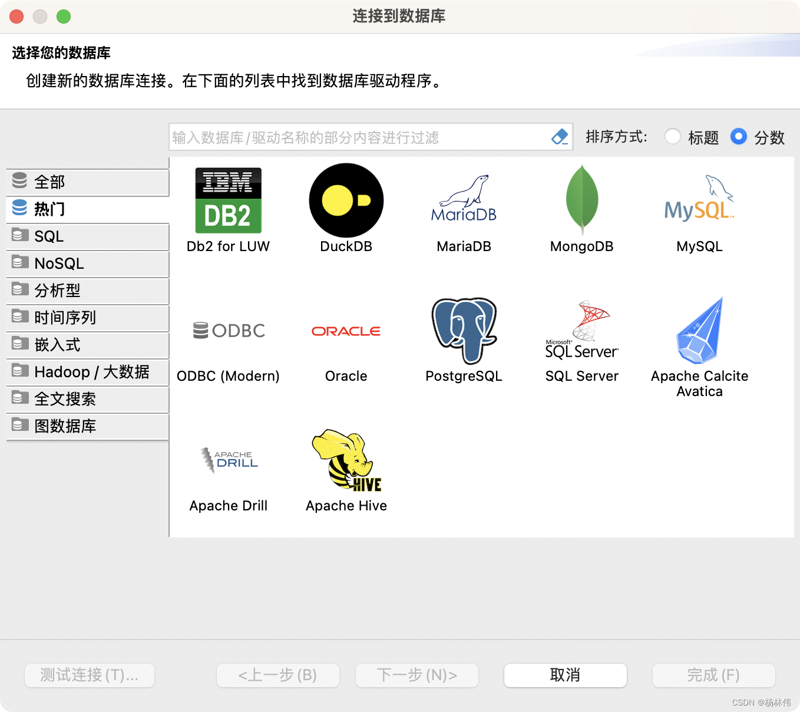The height and width of the screenshot is (712, 800).
Task: Click the 'Apache Drill' caption text
Action: point(229,506)
